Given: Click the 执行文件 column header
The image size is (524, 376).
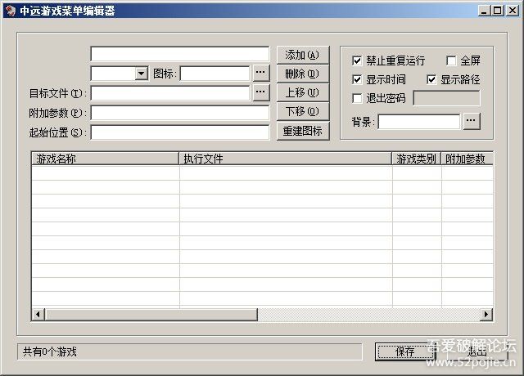Looking at the screenshot, I should [285, 159].
